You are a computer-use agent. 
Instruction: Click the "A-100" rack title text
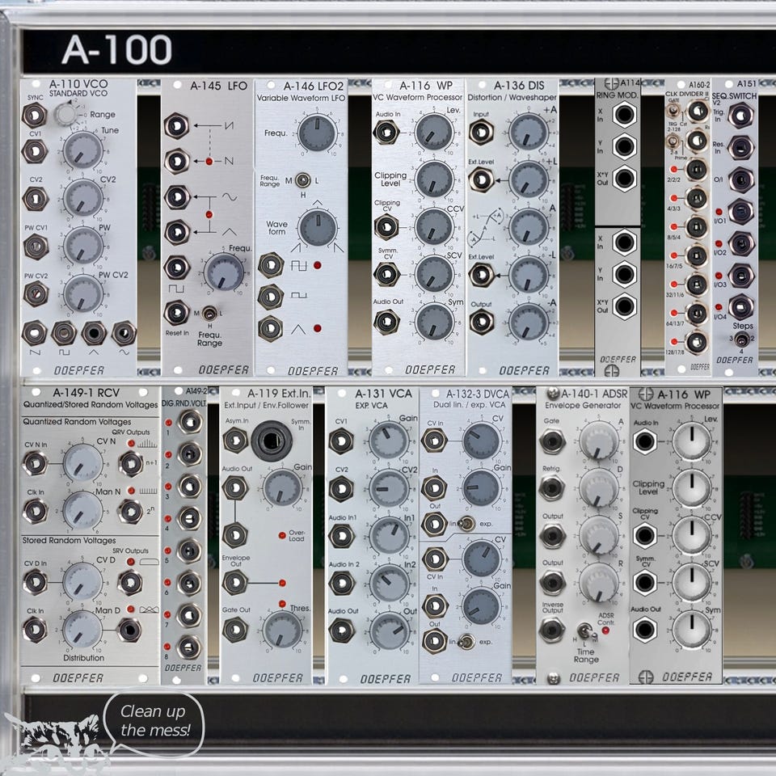pyautogui.click(x=116, y=50)
